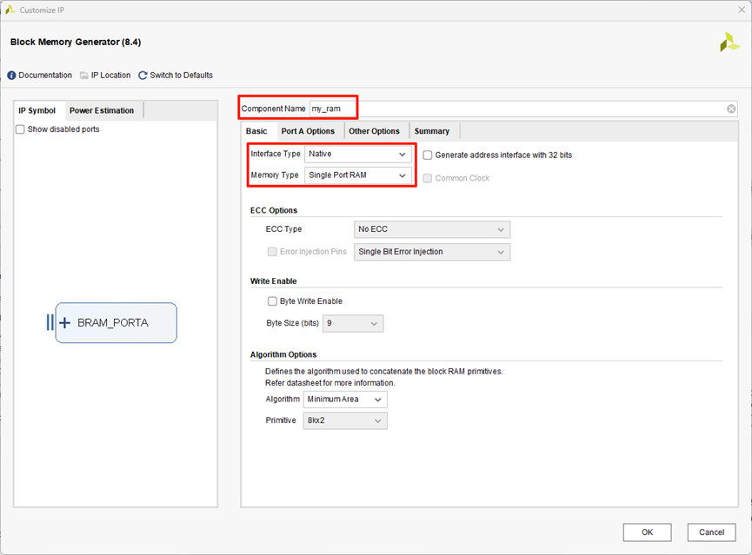Click the Xilinx logo at top right
The height and width of the screenshot is (555, 752).
pyautogui.click(x=729, y=43)
